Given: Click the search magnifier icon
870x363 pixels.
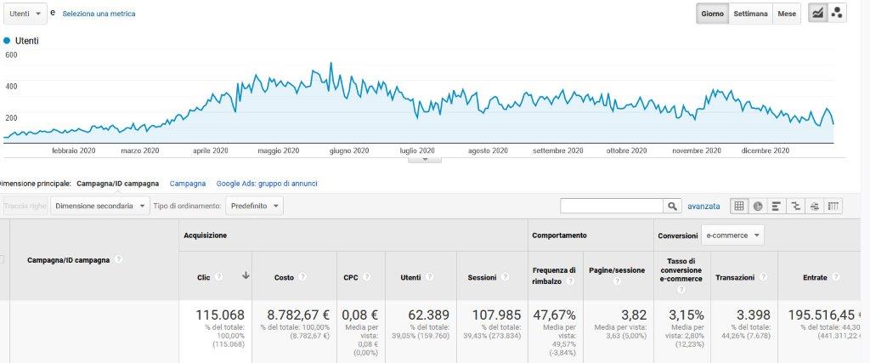Looking at the screenshot, I should (673, 206).
